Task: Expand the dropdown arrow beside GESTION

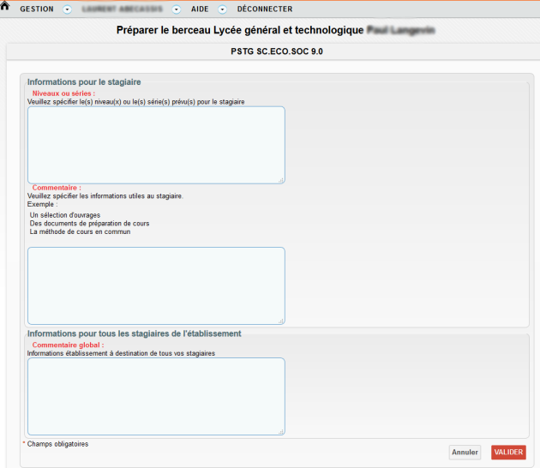Action: (x=67, y=9)
